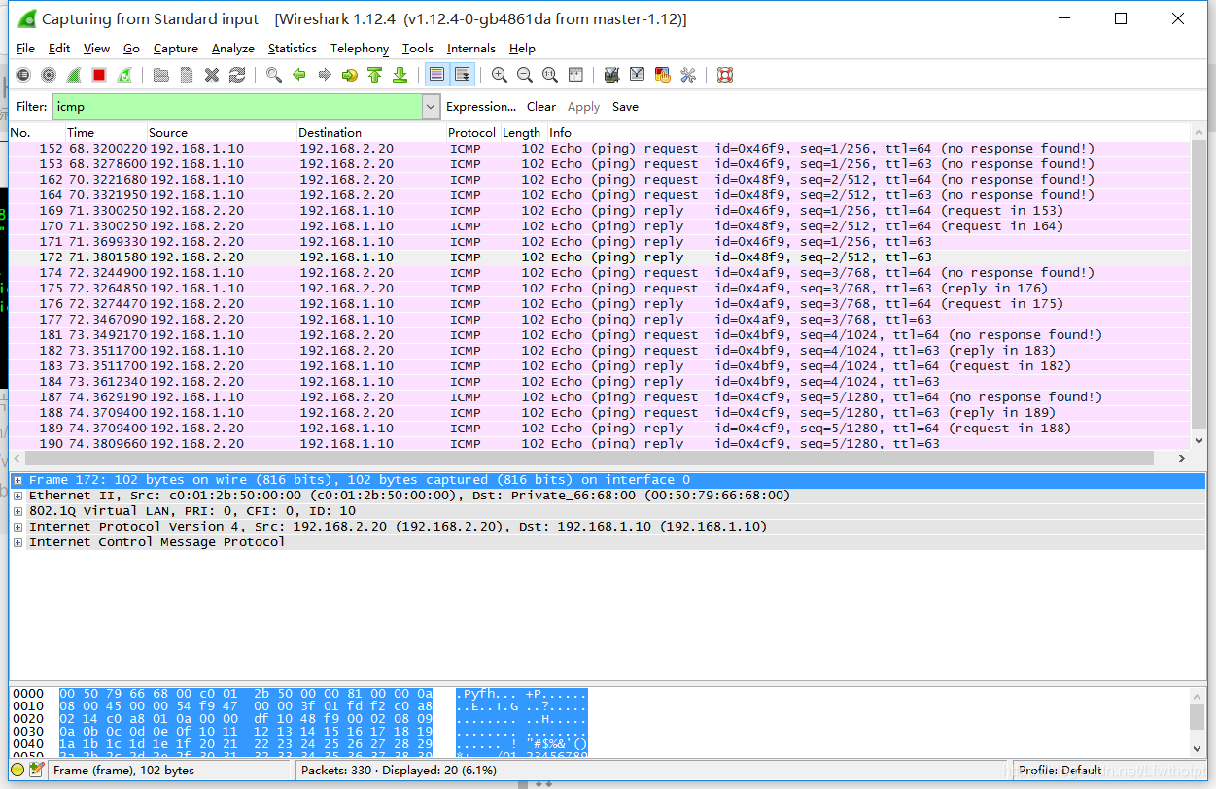
Task: Open the Capture menu
Action: pyautogui.click(x=176, y=49)
